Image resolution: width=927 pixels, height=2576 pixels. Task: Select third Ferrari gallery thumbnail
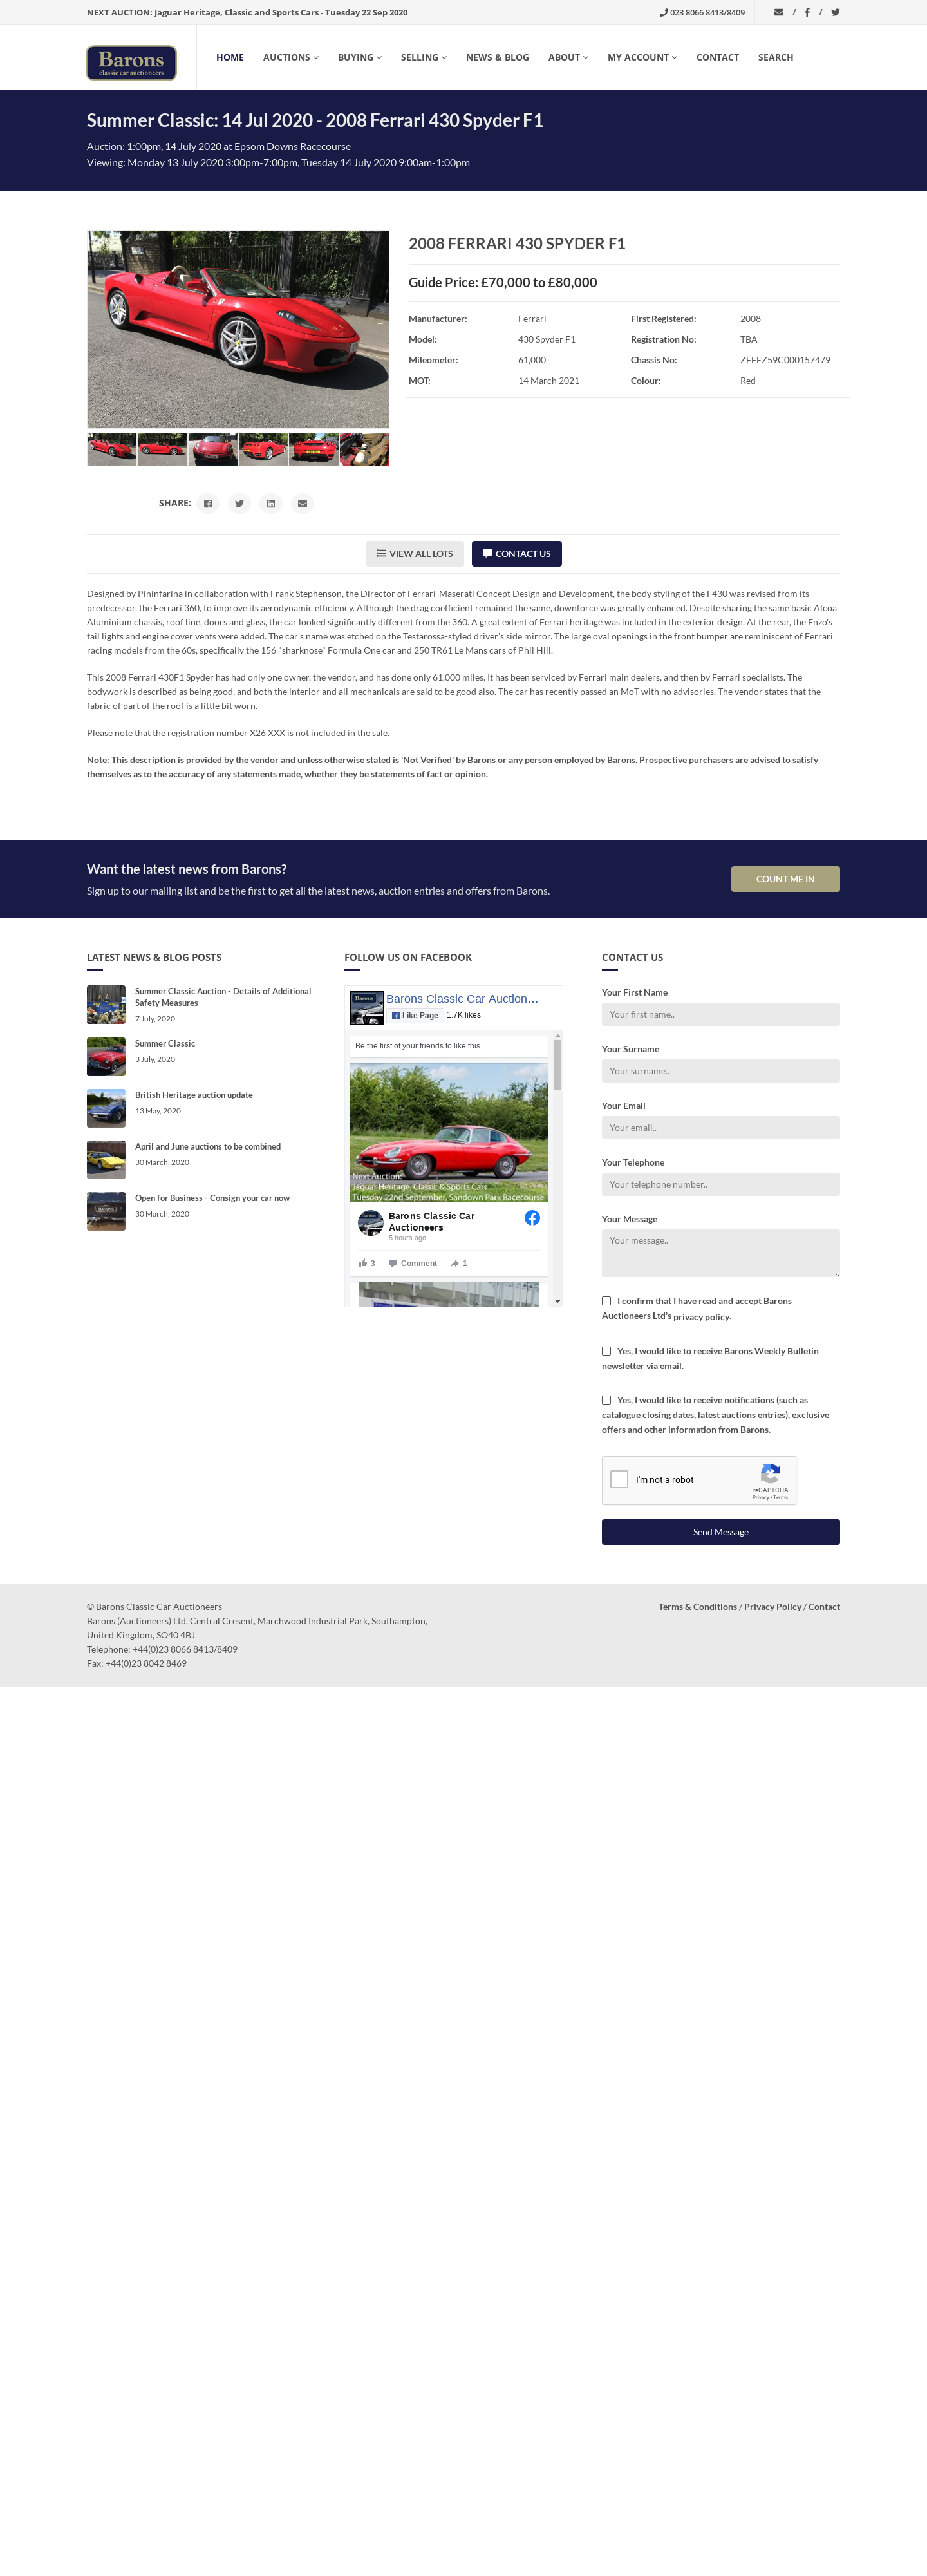pyautogui.click(x=213, y=449)
